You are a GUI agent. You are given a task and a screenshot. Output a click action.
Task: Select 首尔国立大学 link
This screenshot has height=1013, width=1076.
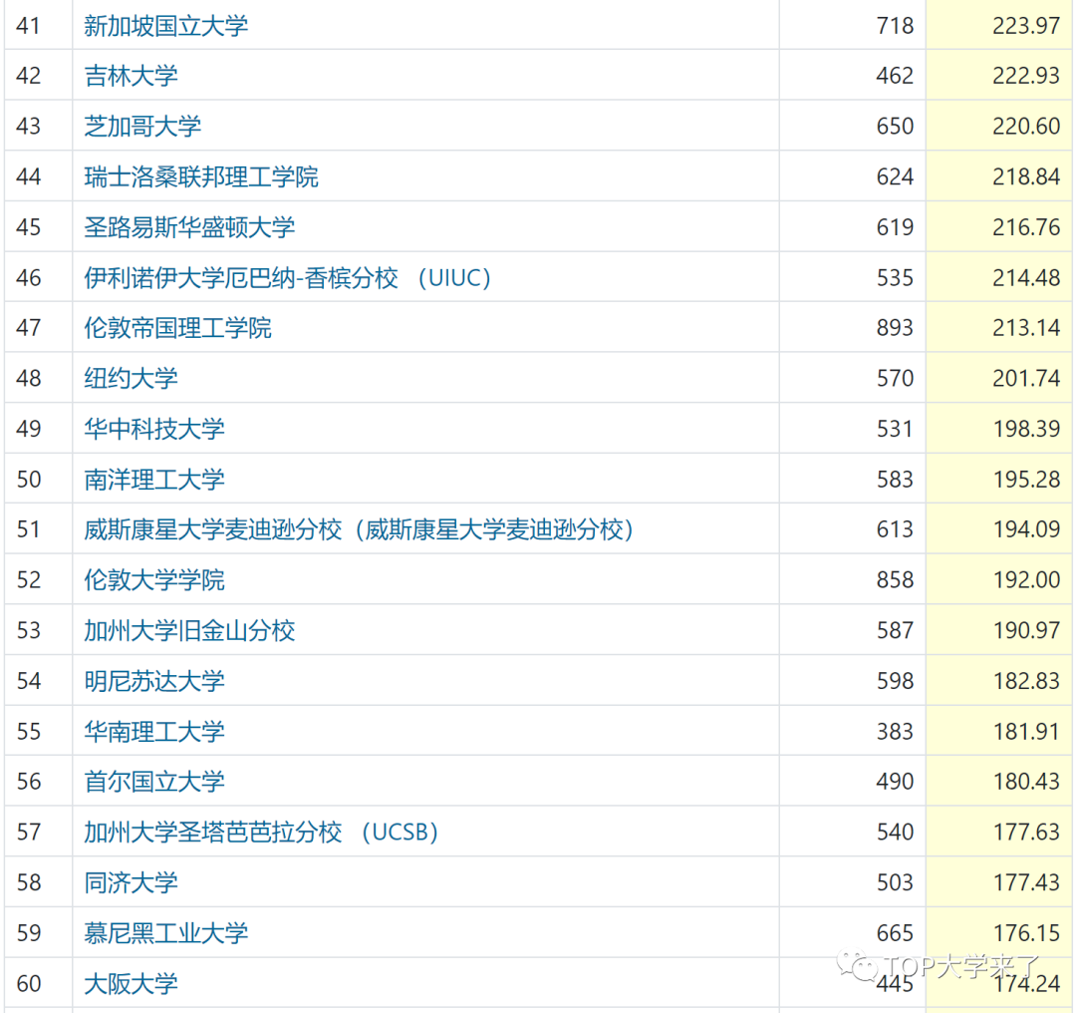[154, 782]
